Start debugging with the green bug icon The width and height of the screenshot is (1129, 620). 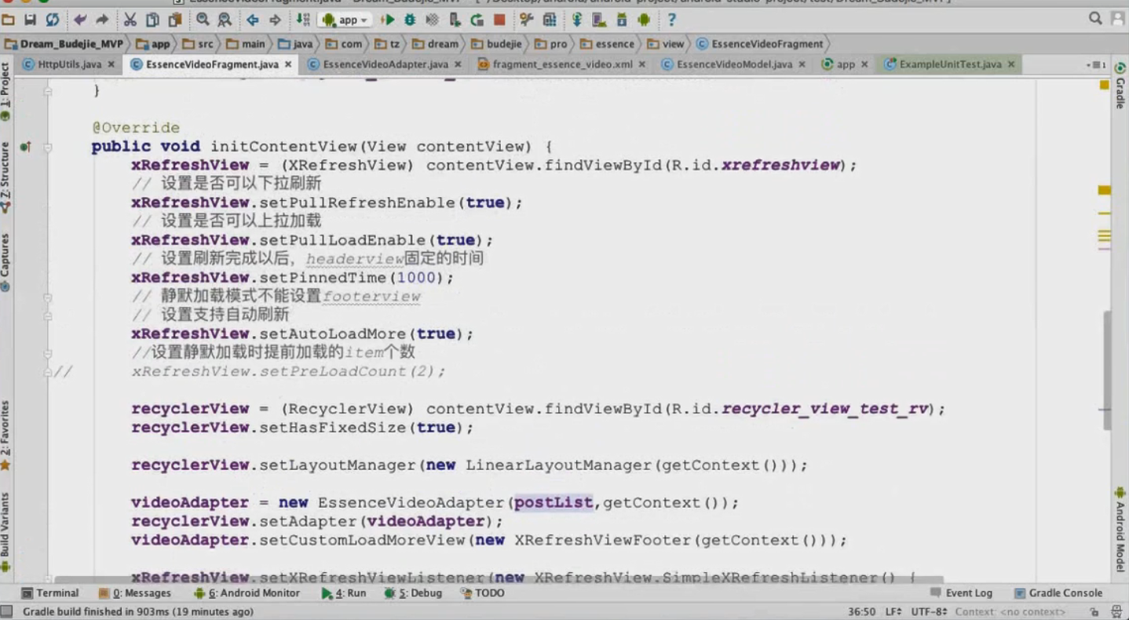(x=410, y=20)
